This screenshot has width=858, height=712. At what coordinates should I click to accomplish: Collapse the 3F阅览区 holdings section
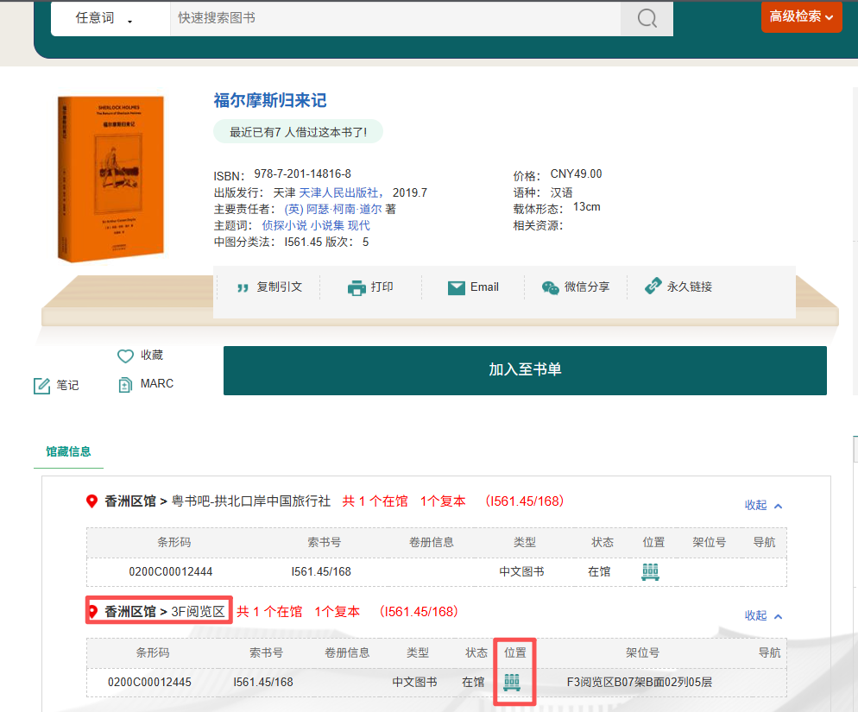point(763,616)
